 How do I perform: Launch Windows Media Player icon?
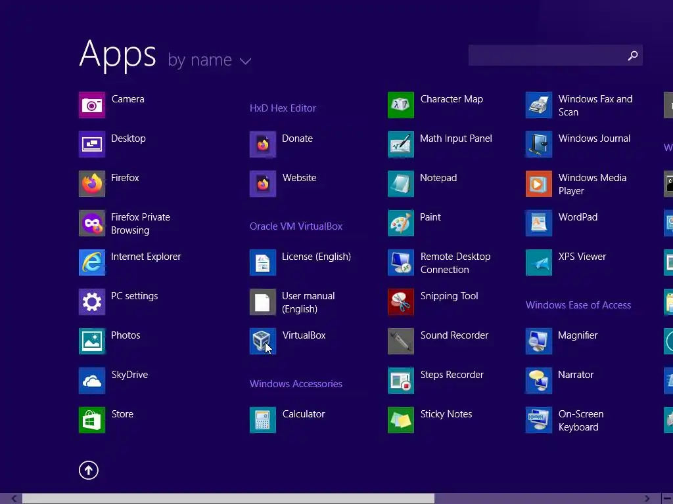539,184
